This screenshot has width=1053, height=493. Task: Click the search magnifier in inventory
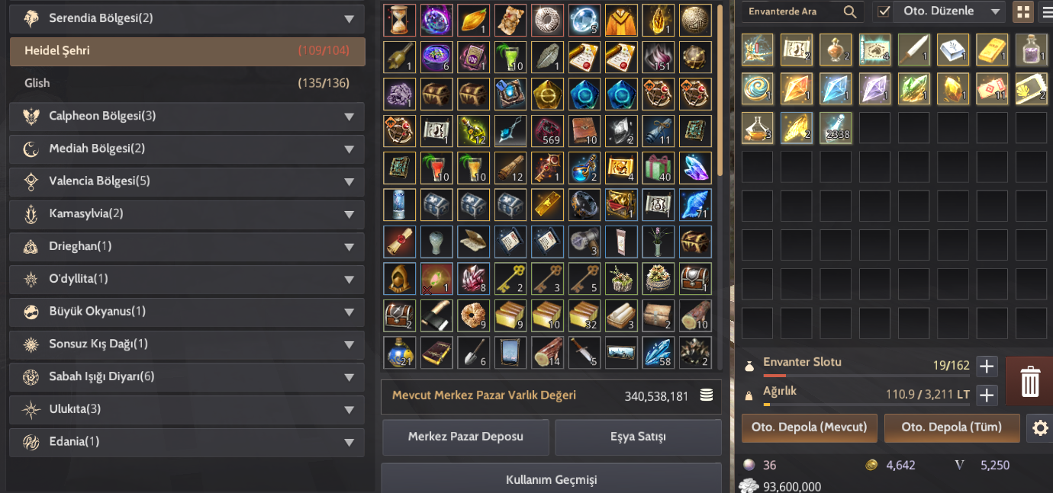tap(850, 11)
